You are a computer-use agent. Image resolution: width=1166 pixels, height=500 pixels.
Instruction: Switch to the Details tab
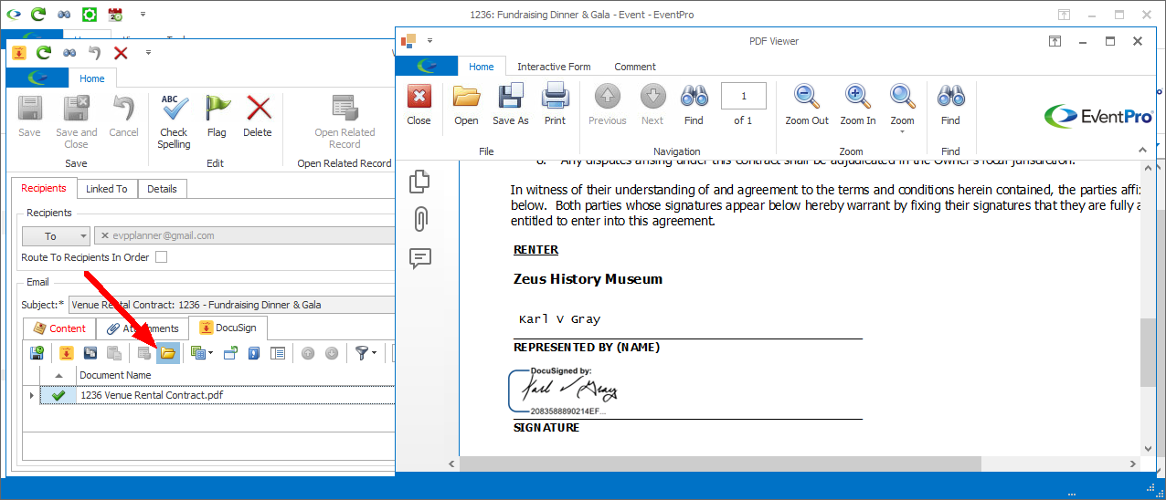click(163, 189)
